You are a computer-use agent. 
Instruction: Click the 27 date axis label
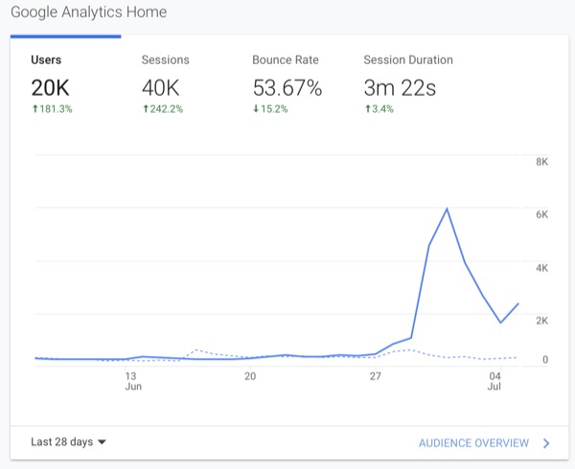tap(375, 376)
